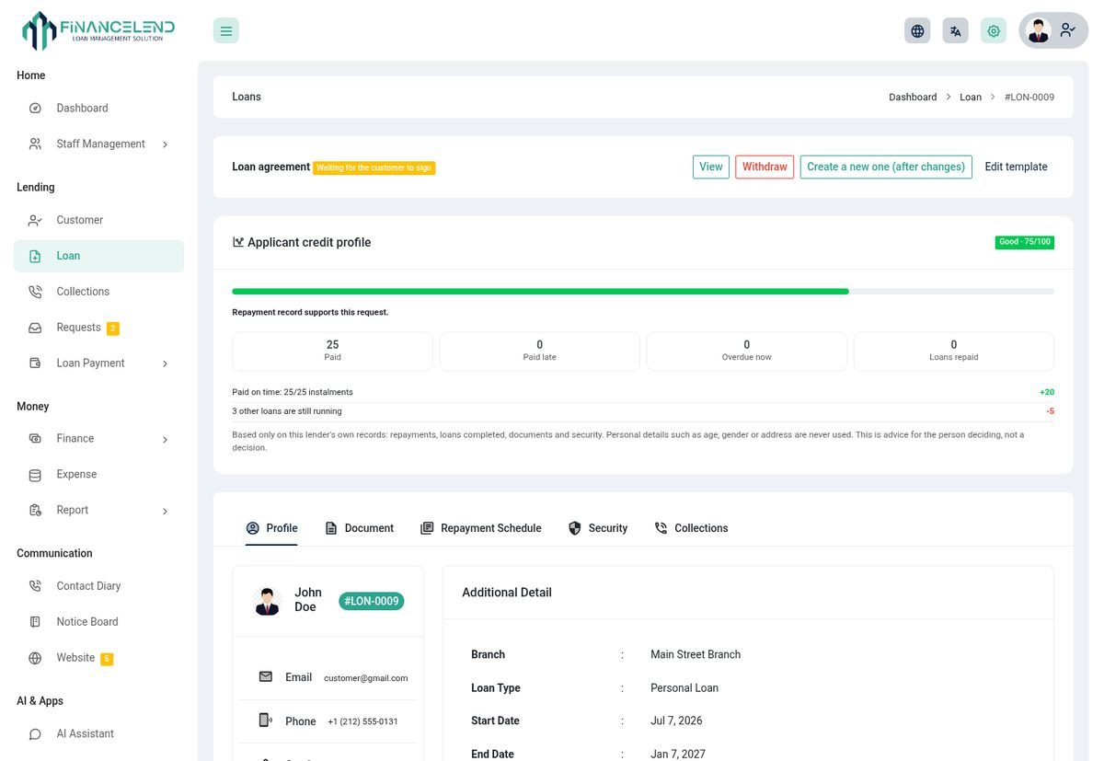The width and height of the screenshot is (1104, 761).
Task: Open the language translate icon
Action: [955, 30]
